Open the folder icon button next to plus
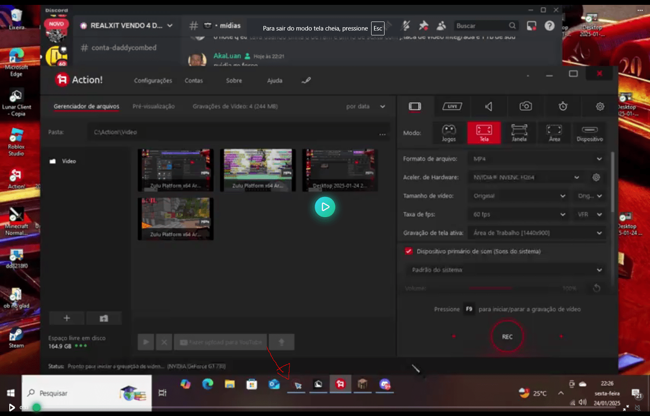The height and width of the screenshot is (416, 650). (x=104, y=318)
